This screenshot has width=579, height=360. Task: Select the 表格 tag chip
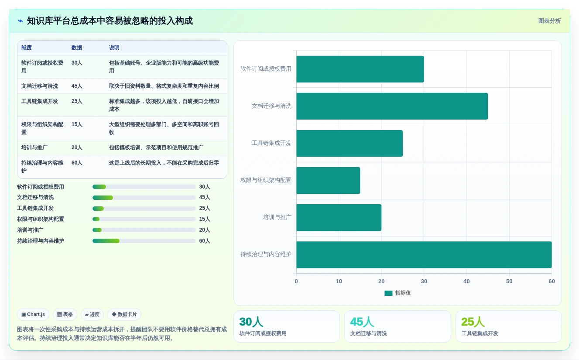pyautogui.click(x=65, y=314)
